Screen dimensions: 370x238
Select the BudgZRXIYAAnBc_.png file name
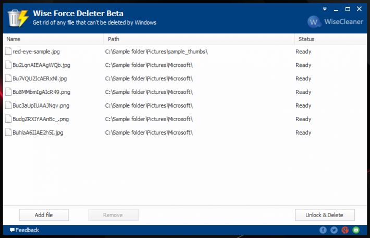41,119
